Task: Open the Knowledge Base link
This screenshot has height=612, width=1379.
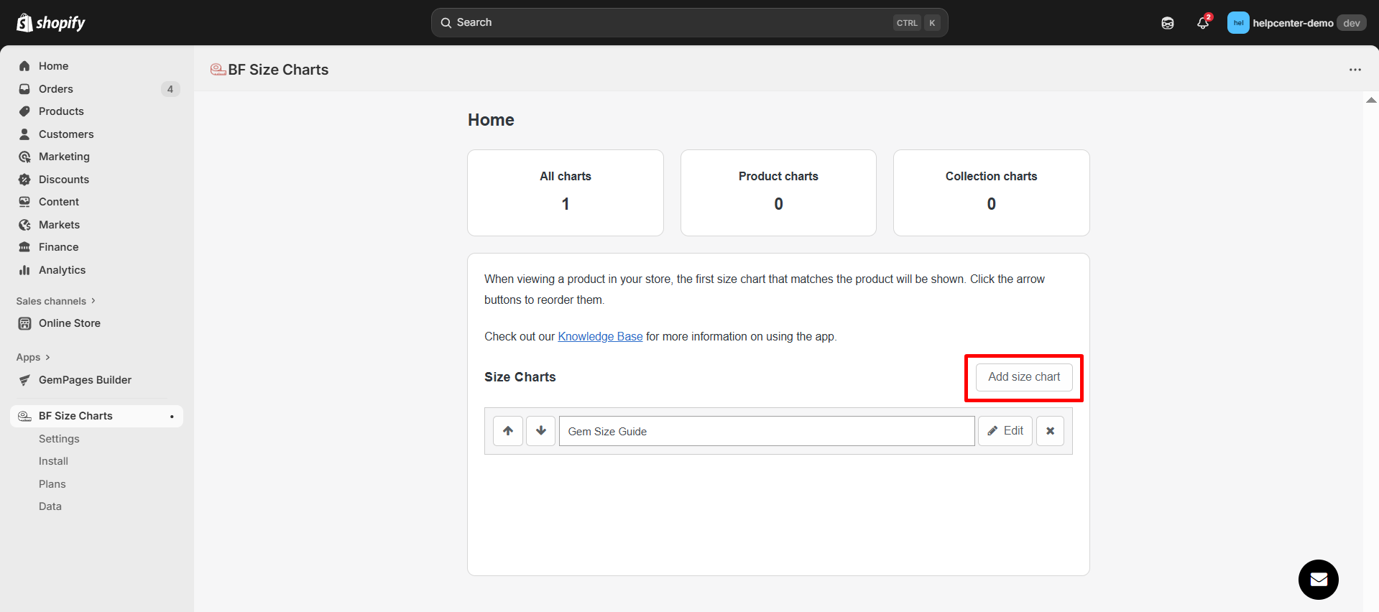Action: 600,336
